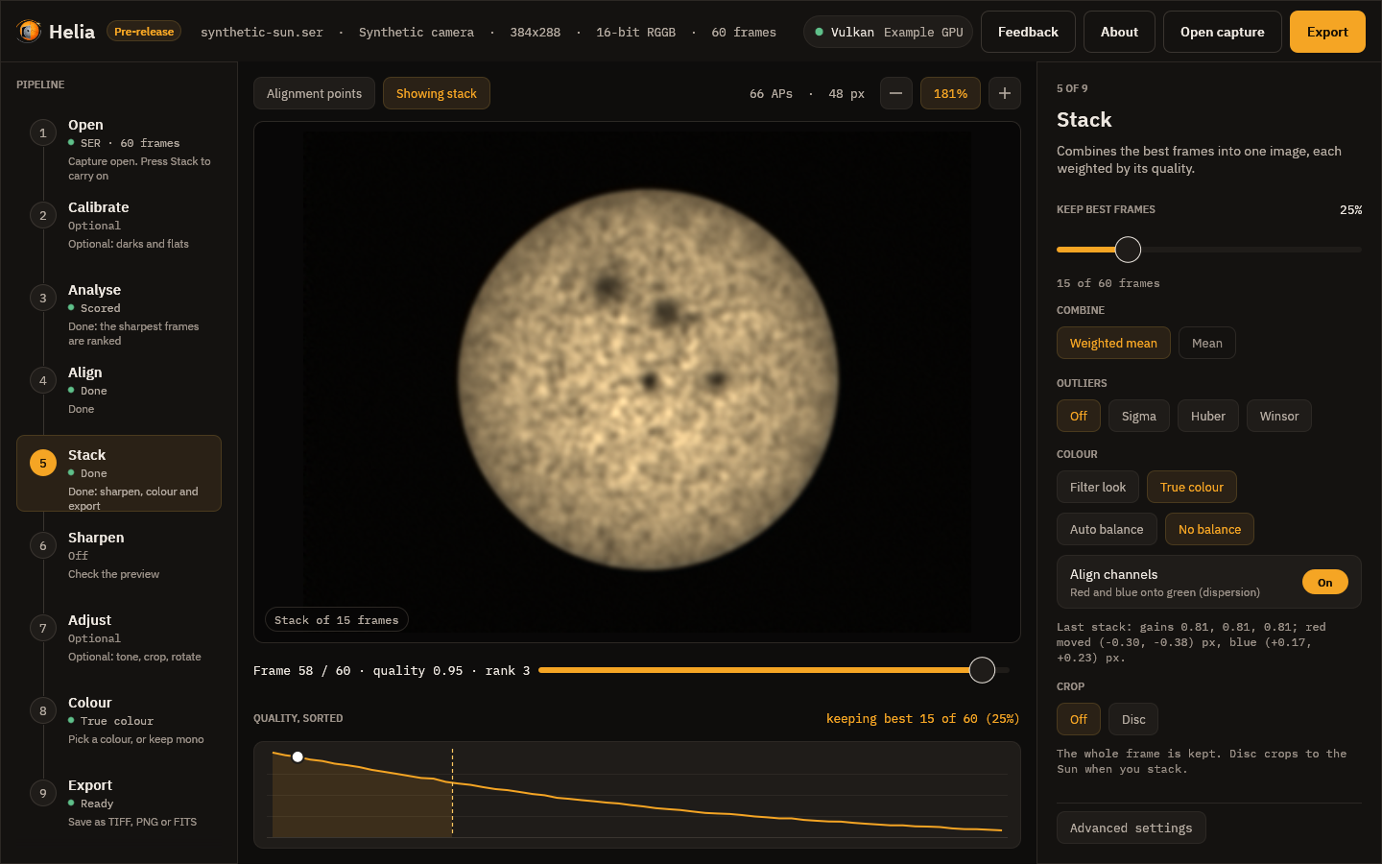Click the Helia sun logo icon
This screenshot has height=864, width=1382.
tap(29, 32)
